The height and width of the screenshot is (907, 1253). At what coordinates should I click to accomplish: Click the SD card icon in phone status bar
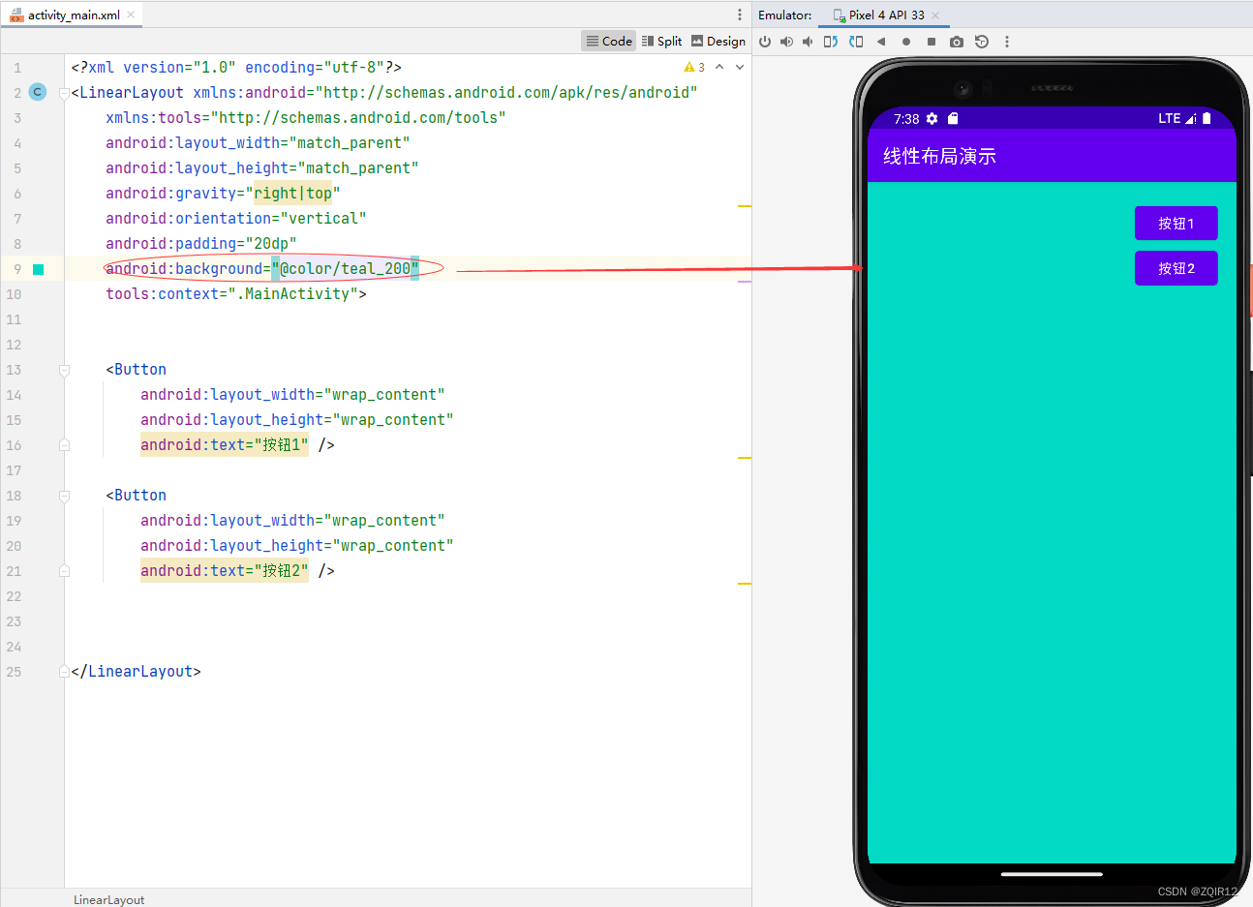point(953,118)
